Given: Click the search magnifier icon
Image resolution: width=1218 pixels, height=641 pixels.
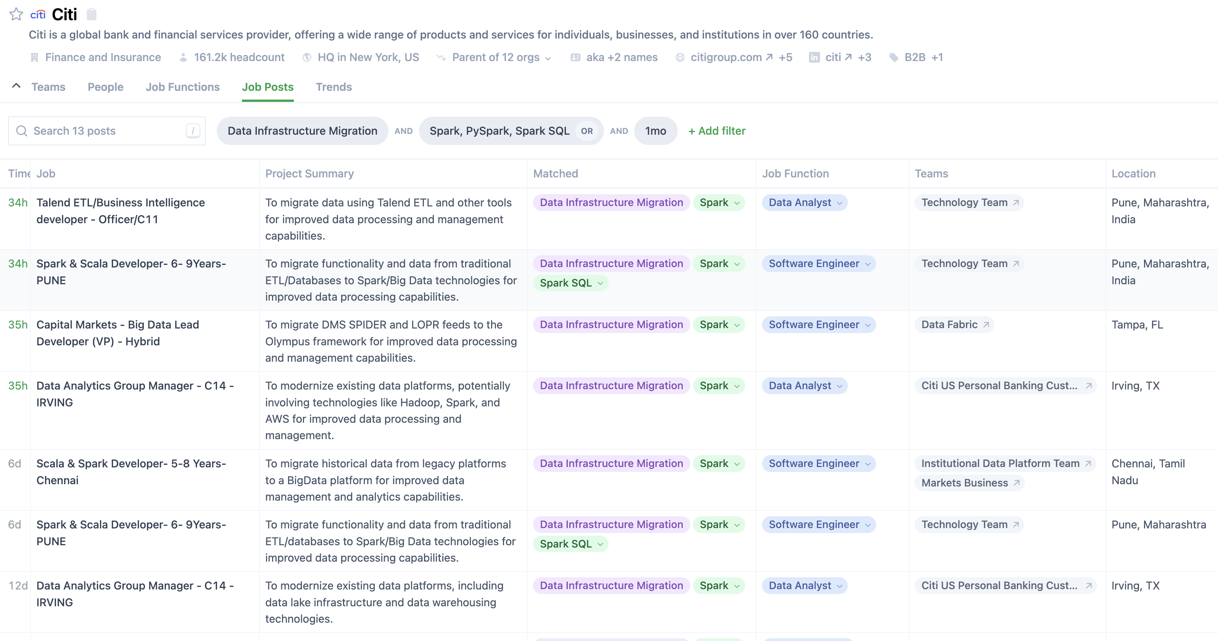Looking at the screenshot, I should coord(22,131).
